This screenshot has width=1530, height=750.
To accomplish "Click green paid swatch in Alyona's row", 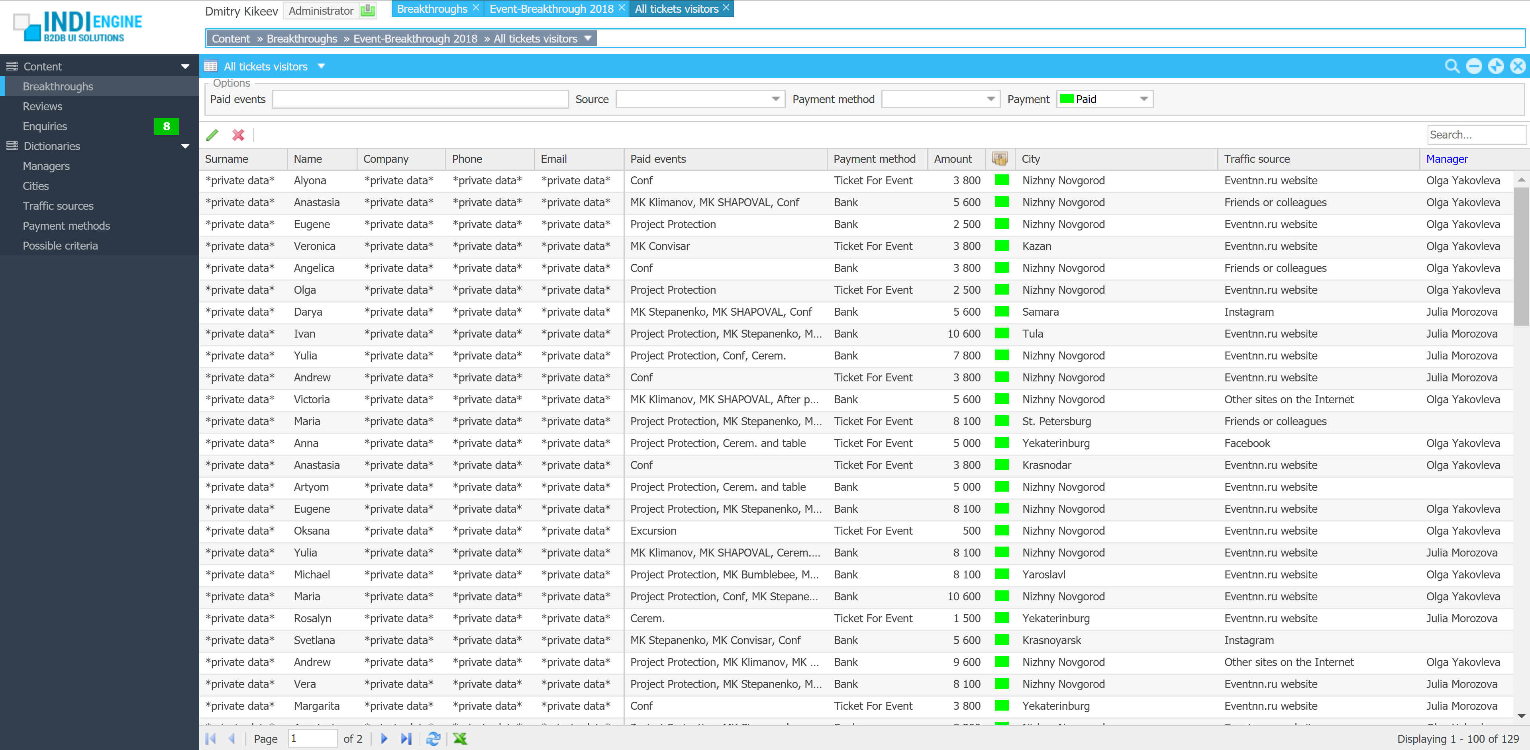I will pos(1001,180).
